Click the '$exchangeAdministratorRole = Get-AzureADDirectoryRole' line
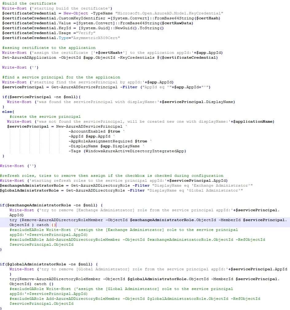This screenshot has width=290, height=310. click(126, 186)
